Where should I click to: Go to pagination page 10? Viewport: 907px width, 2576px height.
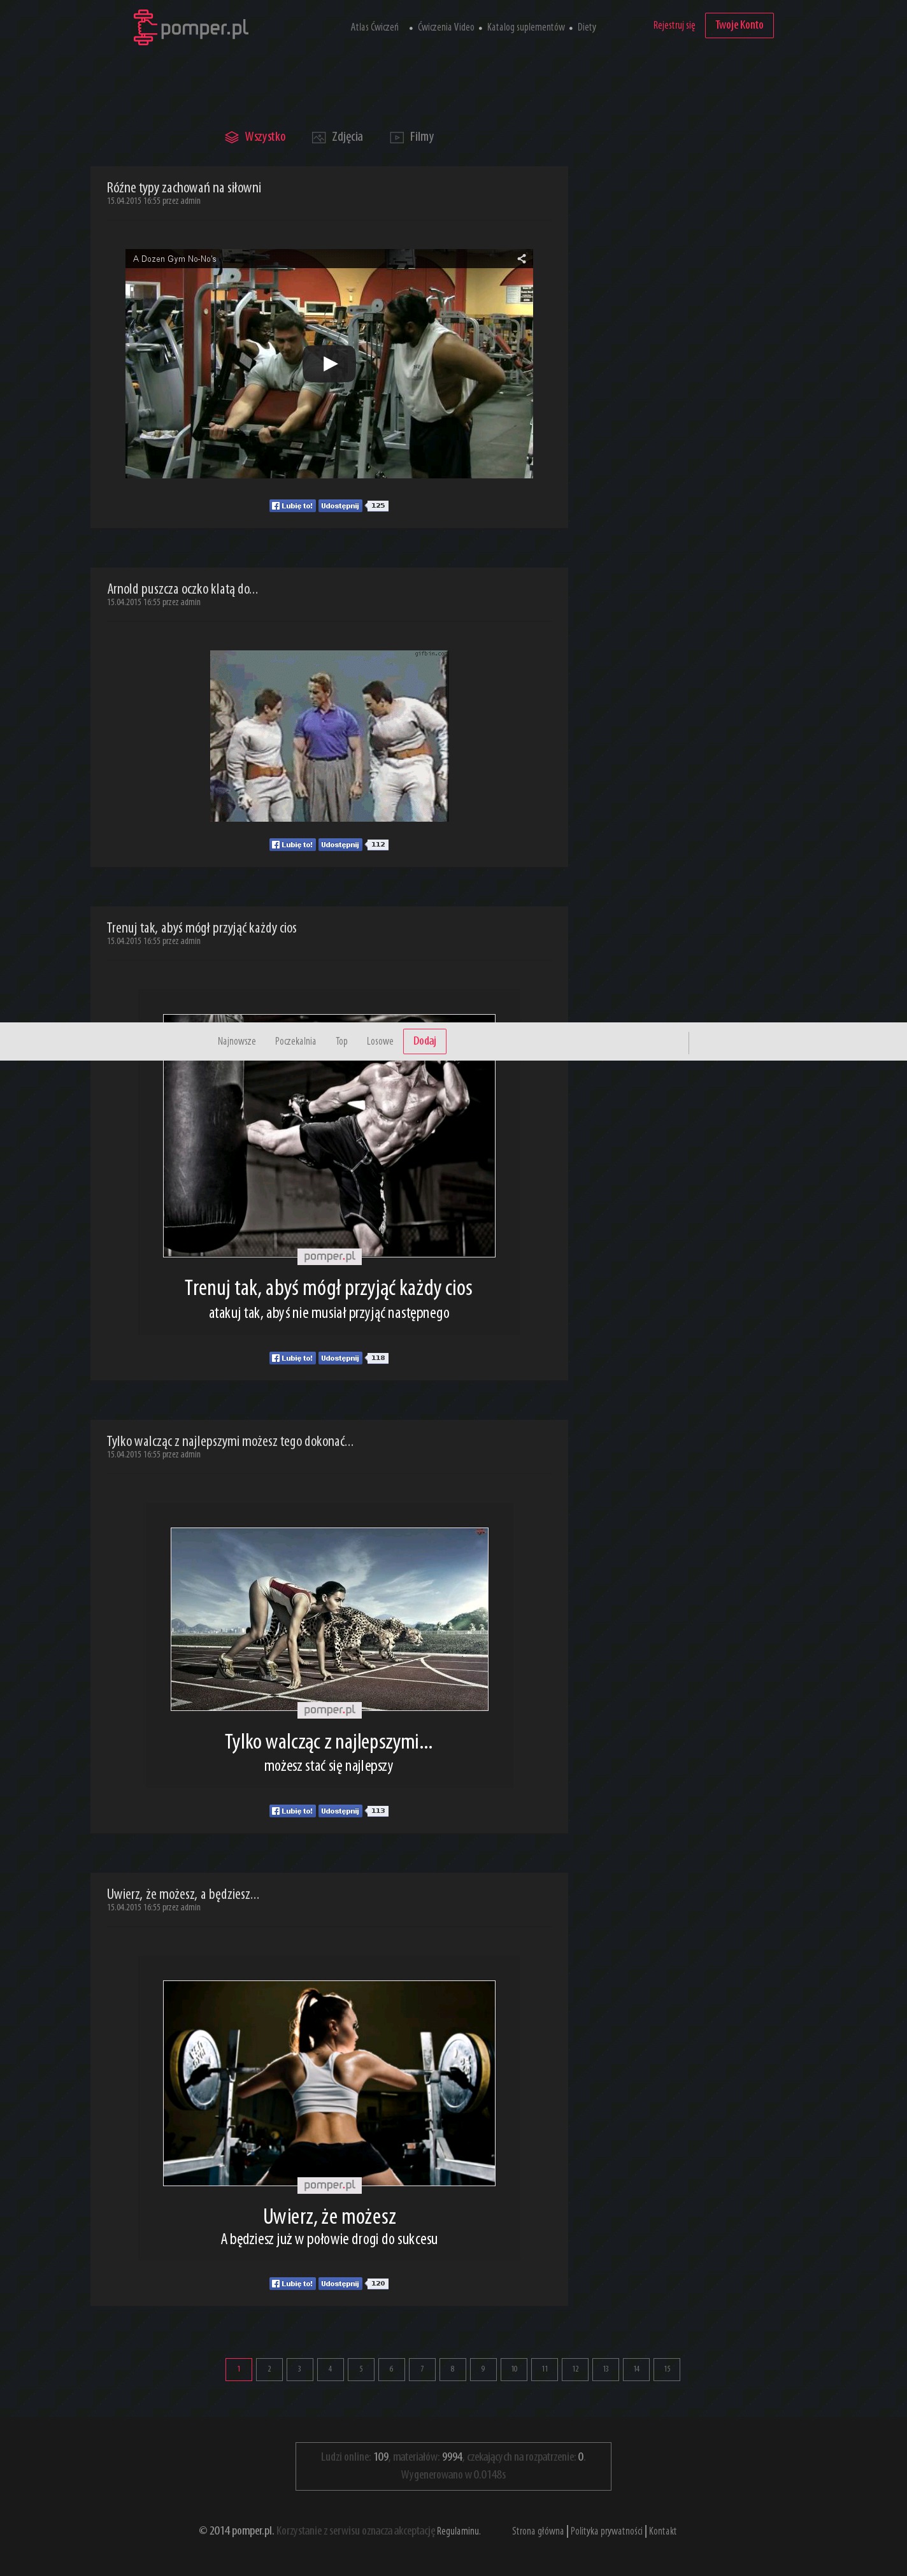pyautogui.click(x=514, y=2369)
